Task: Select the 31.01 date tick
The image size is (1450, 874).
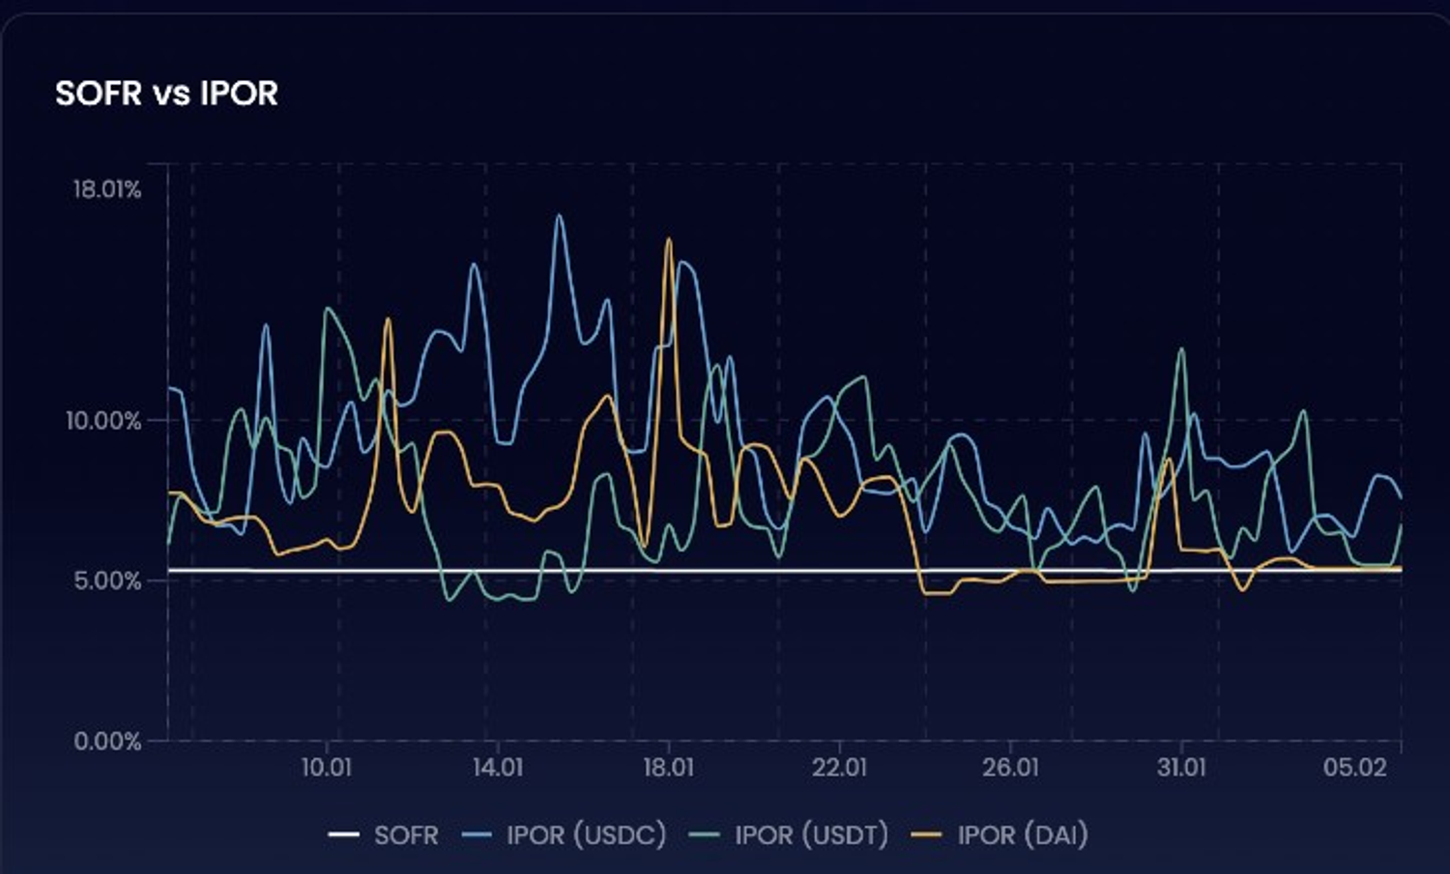Action: click(x=1181, y=768)
